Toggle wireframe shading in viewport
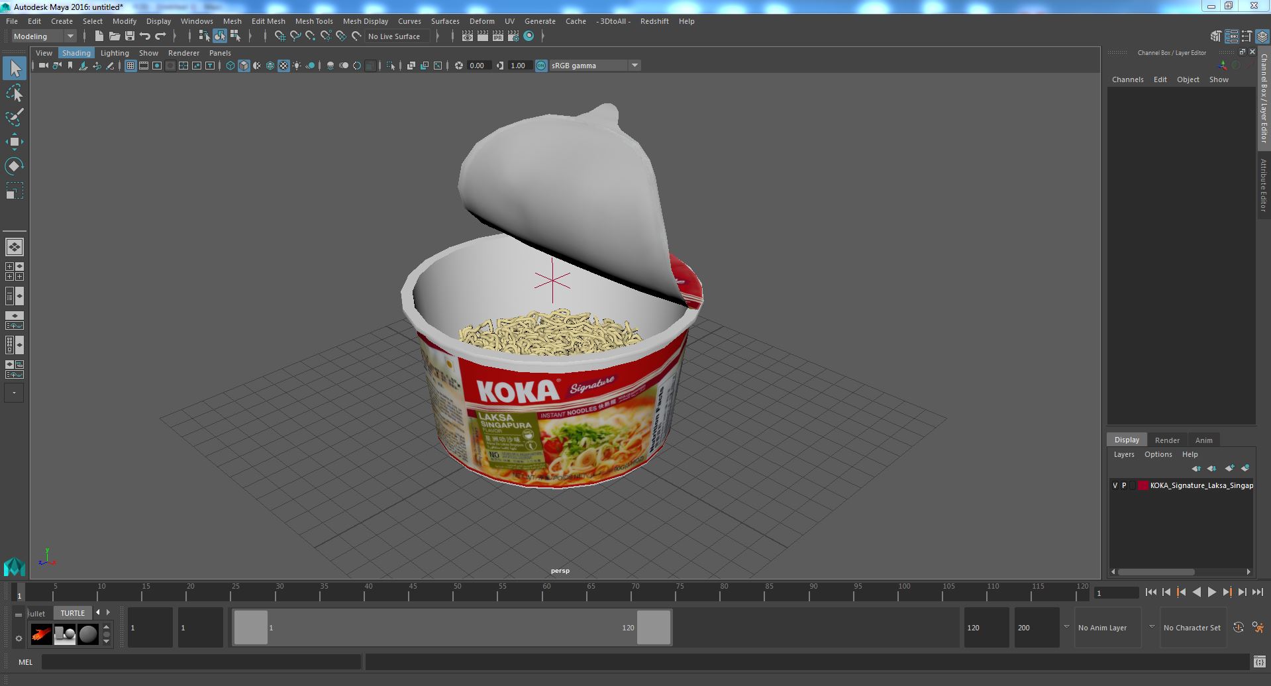Viewport: 1271px width, 686px height. (x=230, y=66)
